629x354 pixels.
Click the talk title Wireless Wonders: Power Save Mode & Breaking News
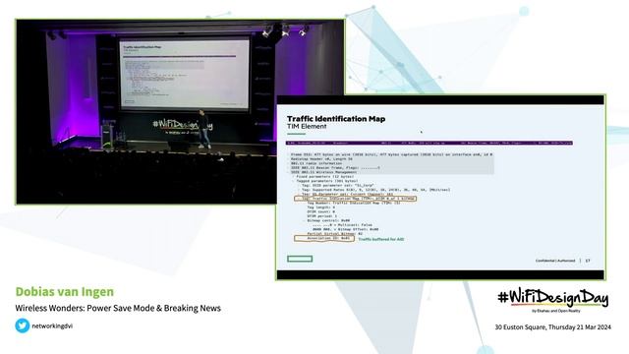[118, 308]
